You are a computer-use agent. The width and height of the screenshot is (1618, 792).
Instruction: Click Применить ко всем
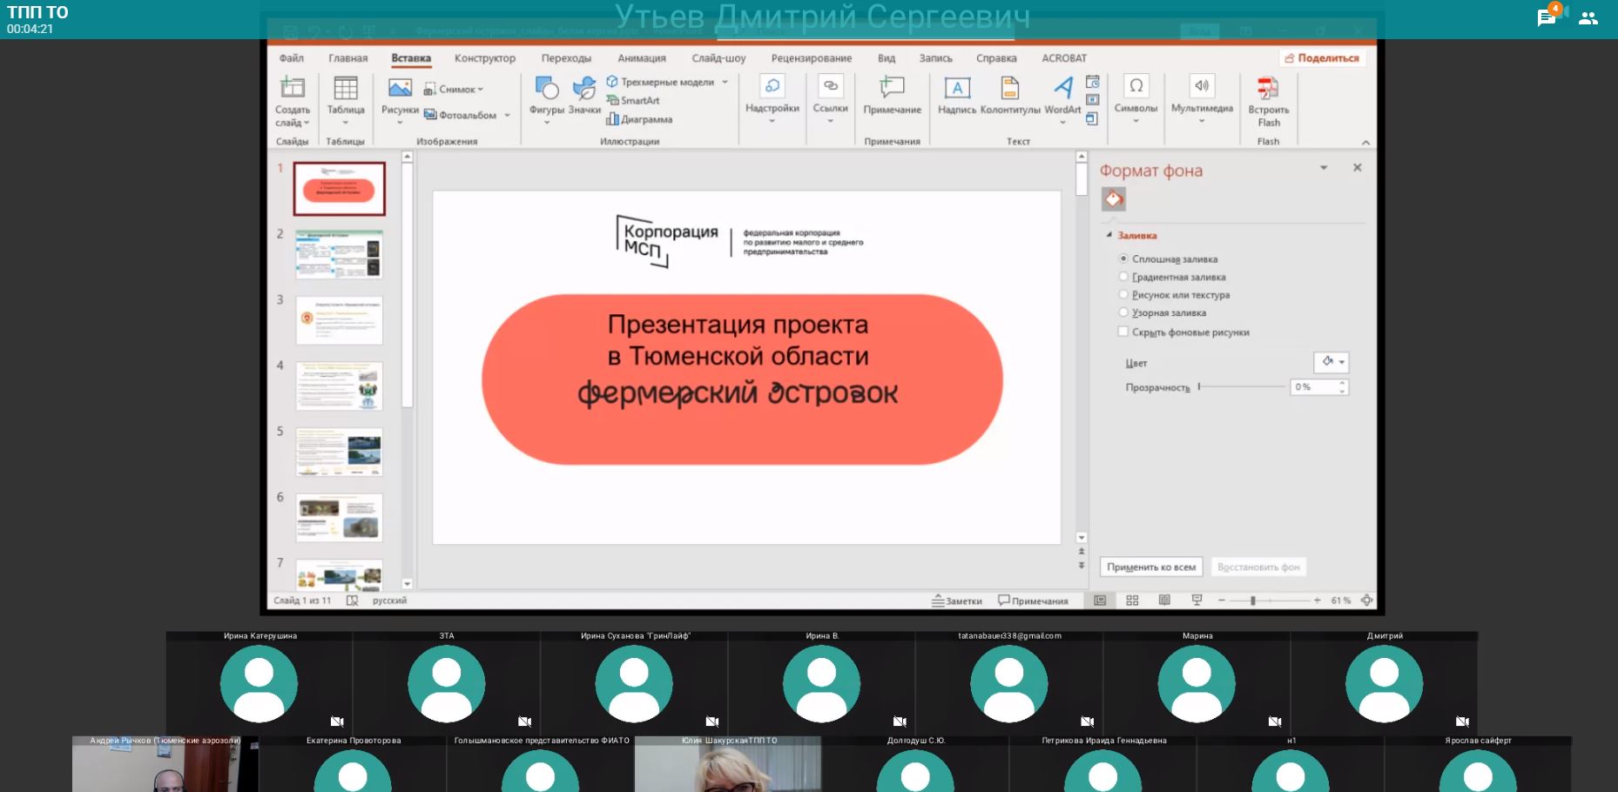click(x=1151, y=567)
